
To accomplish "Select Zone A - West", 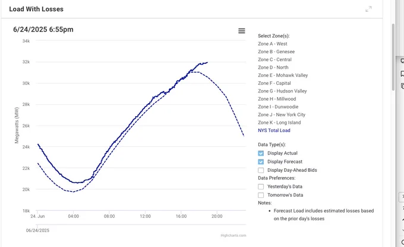I will coord(273,44).
